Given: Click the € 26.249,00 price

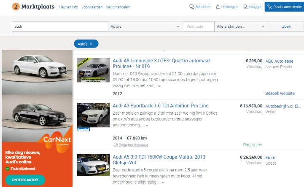Looking at the screenshot, I should [251, 158].
